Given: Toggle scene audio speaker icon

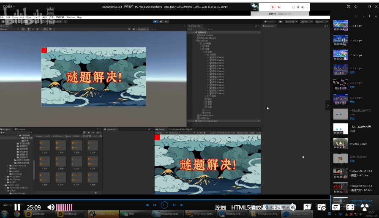Looking at the screenshot, I should pos(33,29).
